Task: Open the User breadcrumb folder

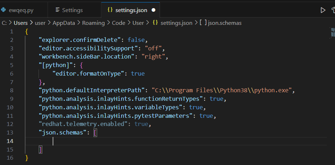Action: (x=138, y=23)
